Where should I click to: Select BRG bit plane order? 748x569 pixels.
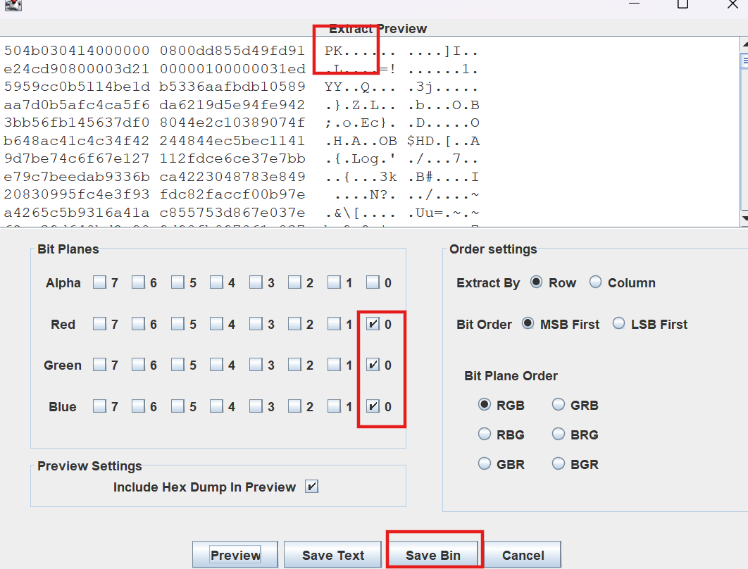point(558,434)
